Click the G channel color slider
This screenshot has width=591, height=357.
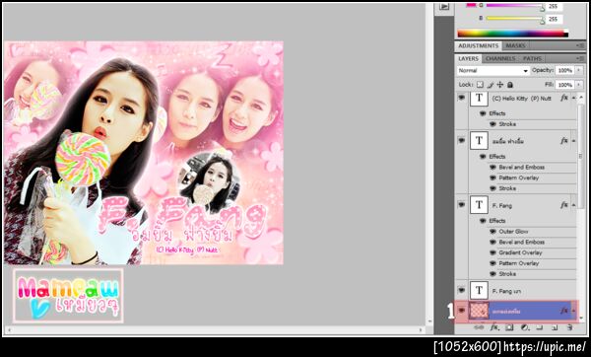(x=515, y=6)
